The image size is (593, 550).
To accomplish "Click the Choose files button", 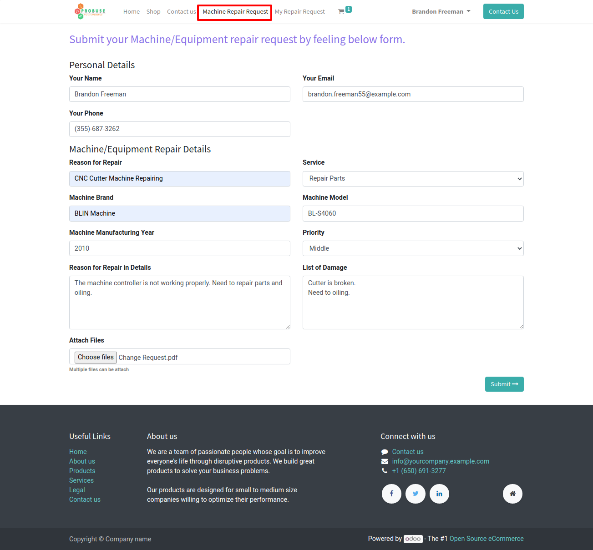I will (x=96, y=357).
